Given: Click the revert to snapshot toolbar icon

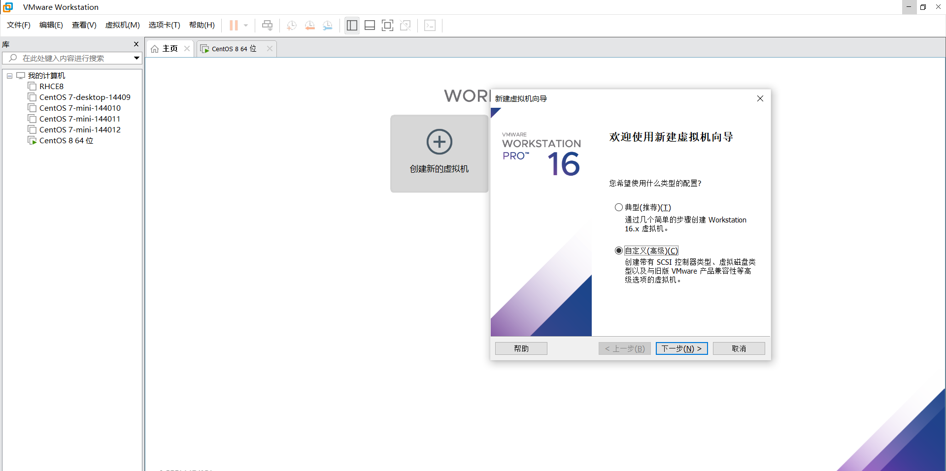Looking at the screenshot, I should (x=309, y=25).
